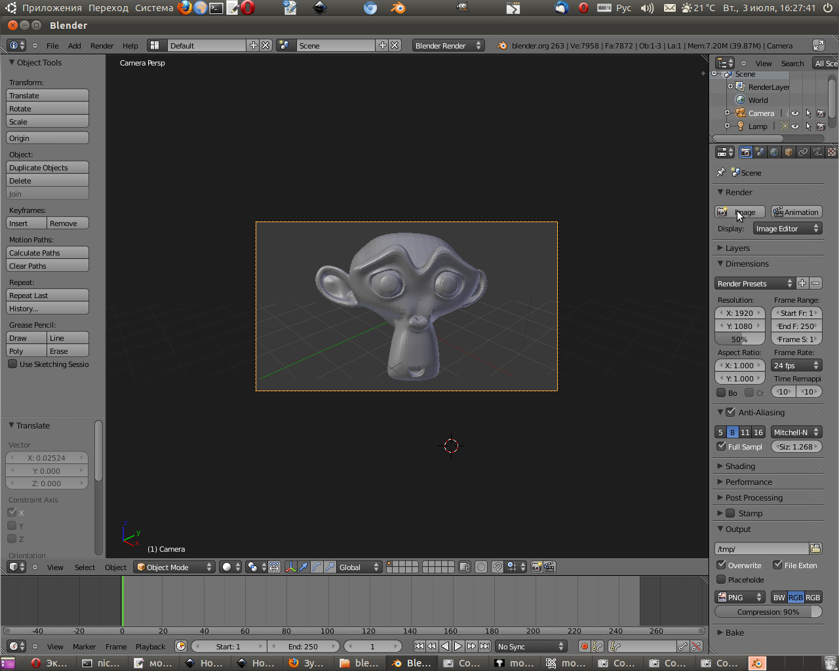Toggle Lamp visibility eye in outliner
The image size is (839, 671).
(x=795, y=126)
